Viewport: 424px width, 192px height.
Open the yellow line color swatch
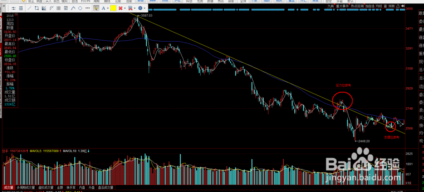pyautogui.click(x=113, y=8)
